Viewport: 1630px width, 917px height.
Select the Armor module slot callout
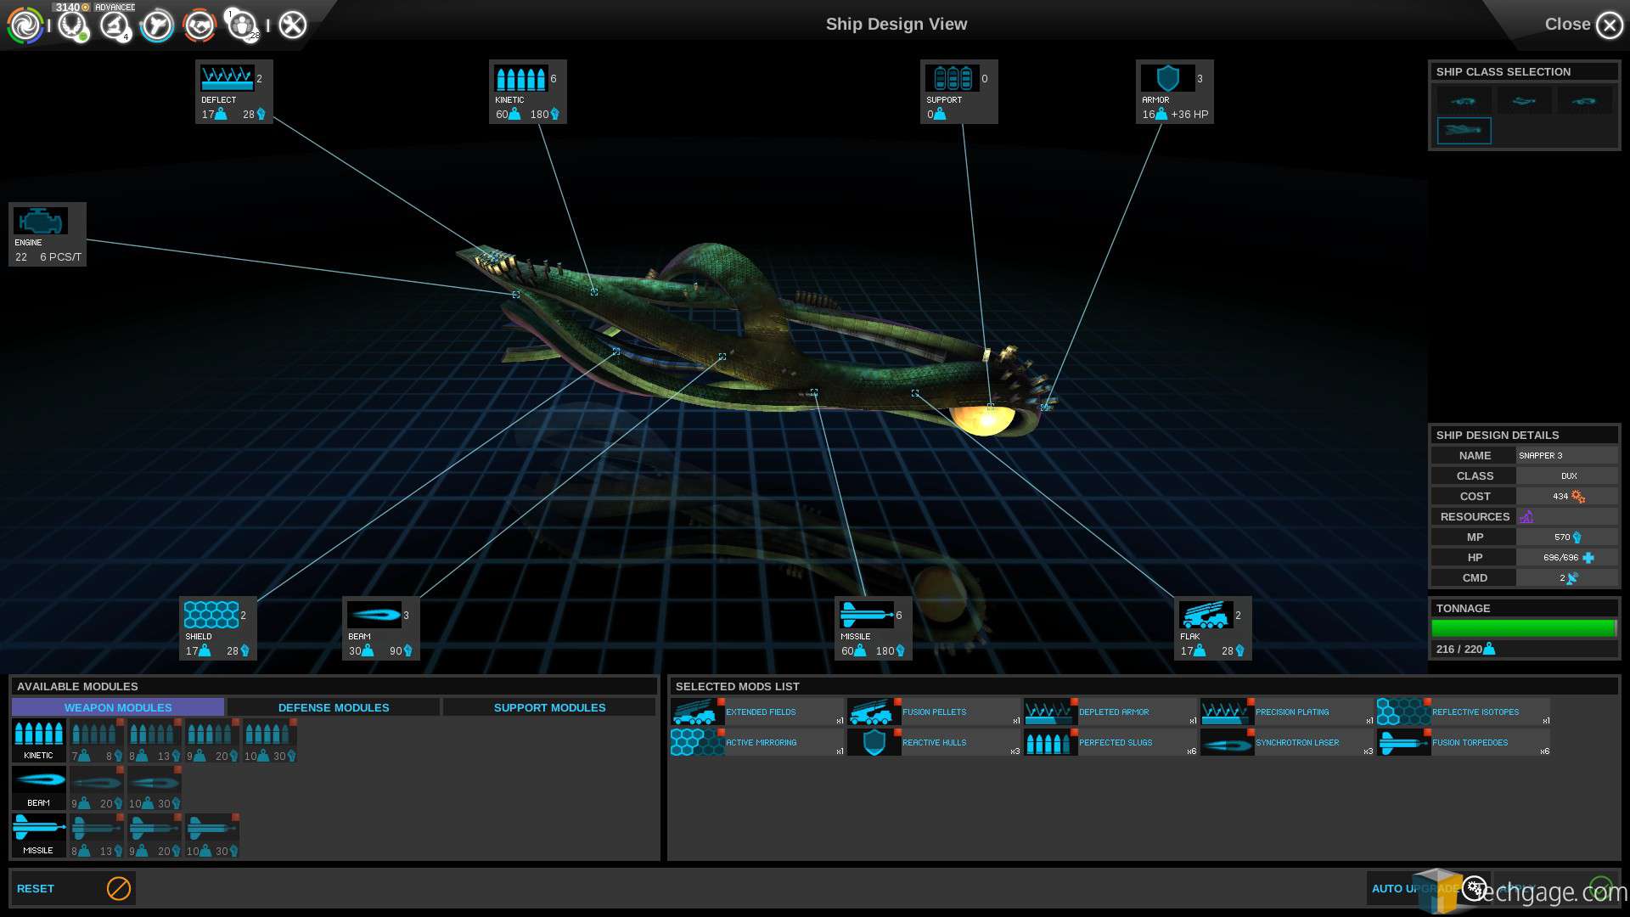(1174, 92)
